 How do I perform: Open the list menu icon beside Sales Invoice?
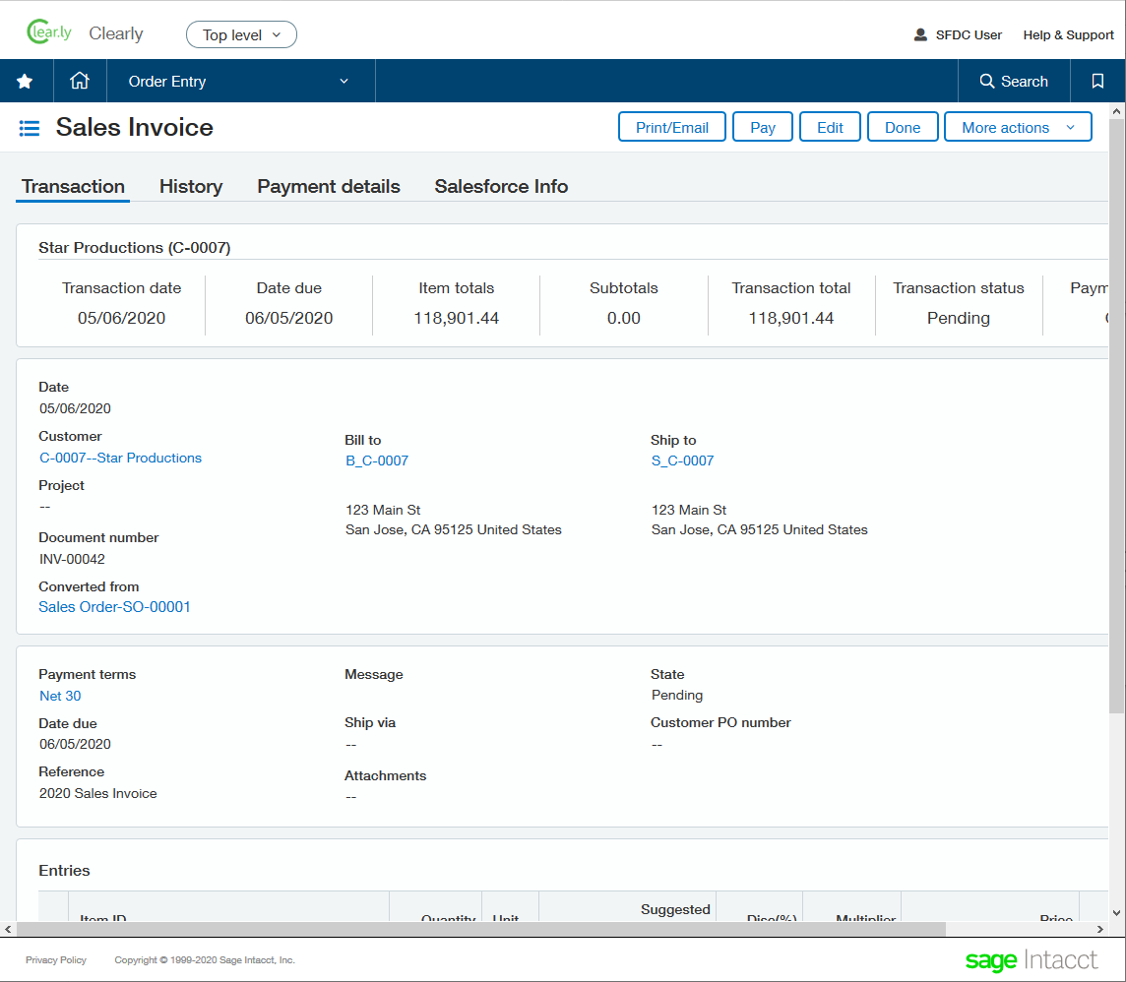click(x=30, y=128)
